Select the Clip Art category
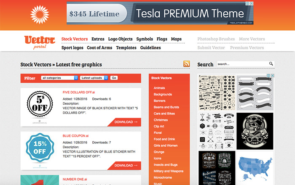The image size is (295, 185). pyautogui.click(x=159, y=126)
